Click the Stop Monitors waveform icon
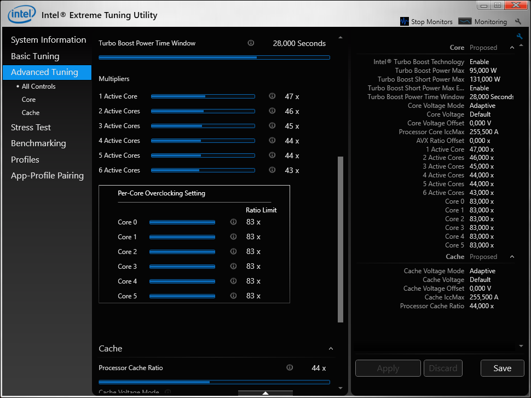 405,22
